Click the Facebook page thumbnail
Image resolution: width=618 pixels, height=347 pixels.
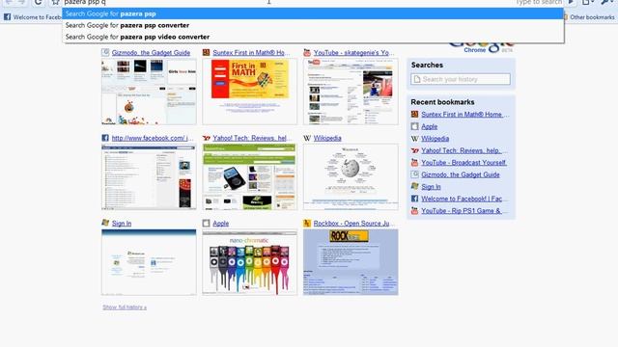point(149,176)
